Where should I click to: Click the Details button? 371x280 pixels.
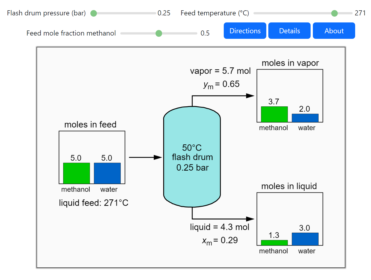coord(289,31)
